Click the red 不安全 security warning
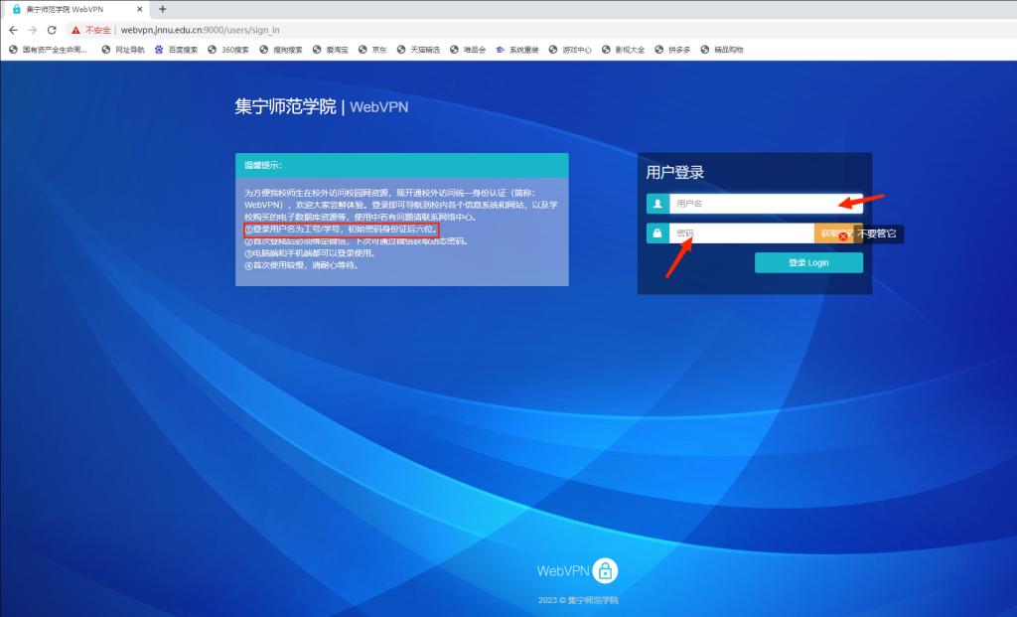Screen dimensions: 1017x617 [91, 30]
